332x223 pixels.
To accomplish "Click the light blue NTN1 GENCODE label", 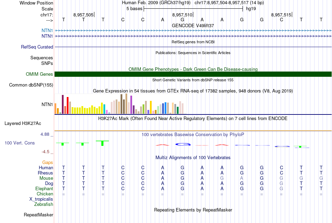I will (47, 30).
